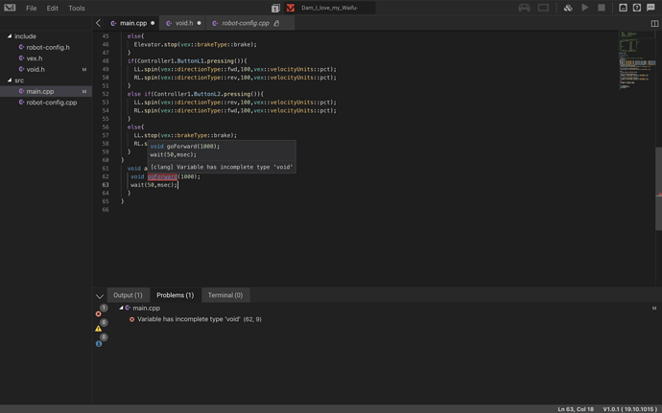Switch to the void.h editor tab
Viewport: 662px width, 413px height.
point(183,23)
